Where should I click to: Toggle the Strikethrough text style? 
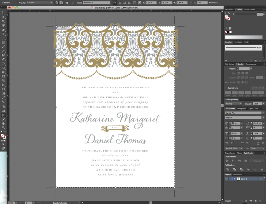coord(263,144)
